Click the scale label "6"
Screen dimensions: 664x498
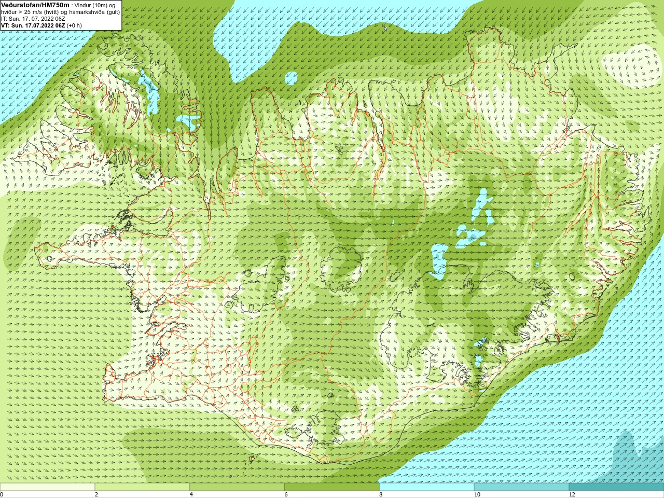[x=286, y=494]
